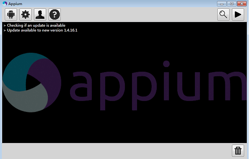Clear the log with trash can icon

pyautogui.click(x=238, y=151)
